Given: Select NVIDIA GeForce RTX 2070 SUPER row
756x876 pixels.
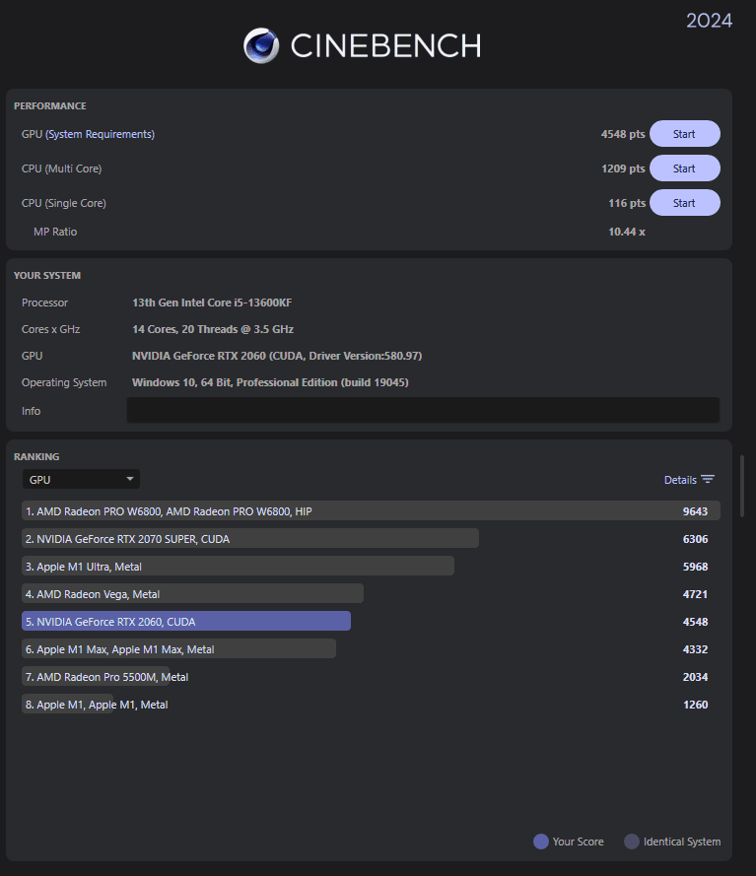Looking at the screenshot, I should tap(371, 539).
